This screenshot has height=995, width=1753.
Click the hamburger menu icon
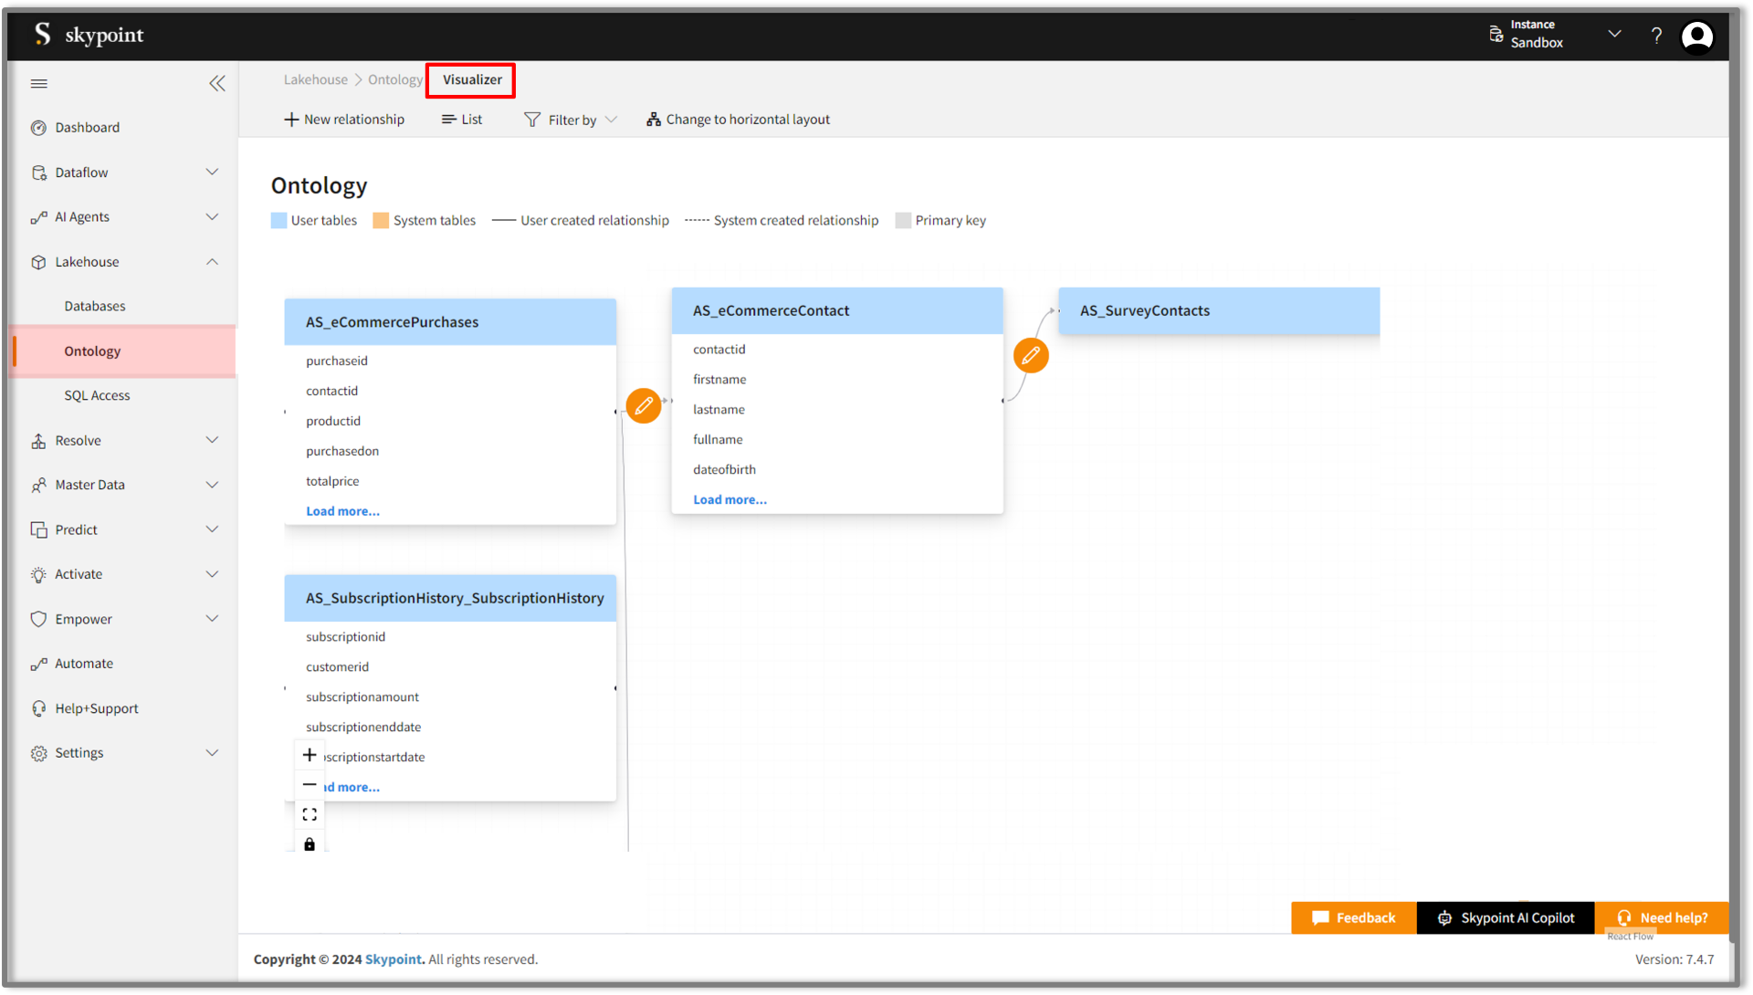[x=38, y=84]
